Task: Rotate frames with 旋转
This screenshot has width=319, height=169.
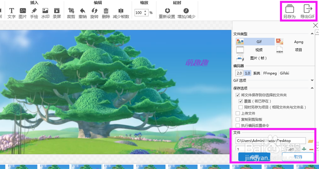Action: (x=94, y=13)
